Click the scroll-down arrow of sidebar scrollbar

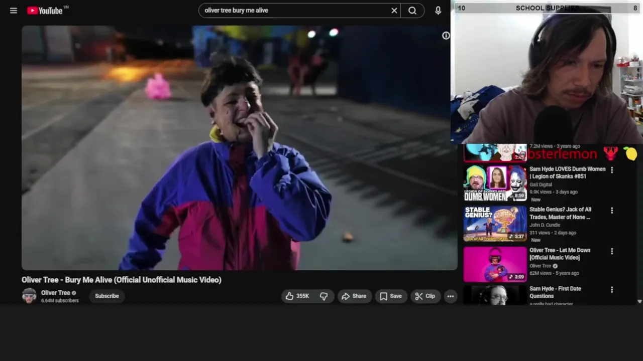tap(639, 301)
